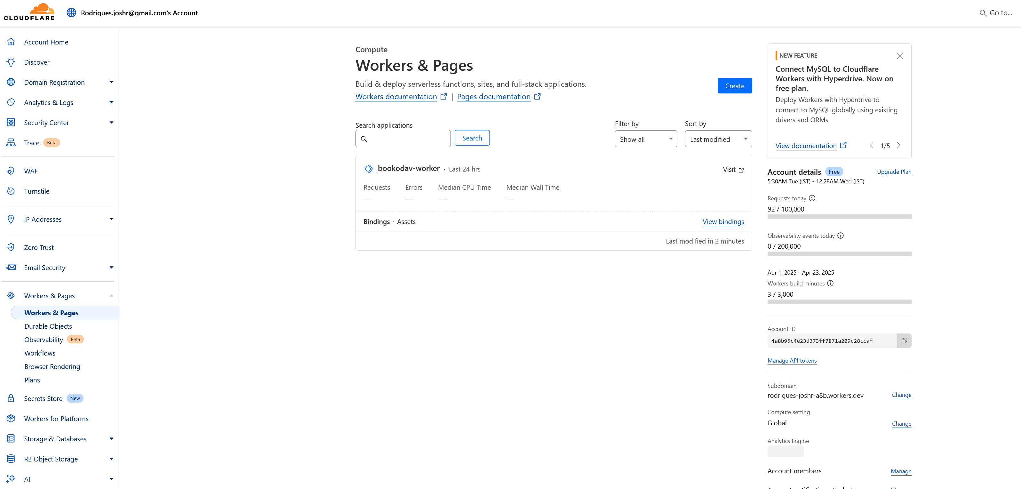The height and width of the screenshot is (489, 1021).
Task: Open the bookodav-worker application link
Action: (x=409, y=168)
